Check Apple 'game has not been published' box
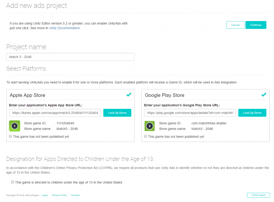The image size is (274, 202). [10, 136]
